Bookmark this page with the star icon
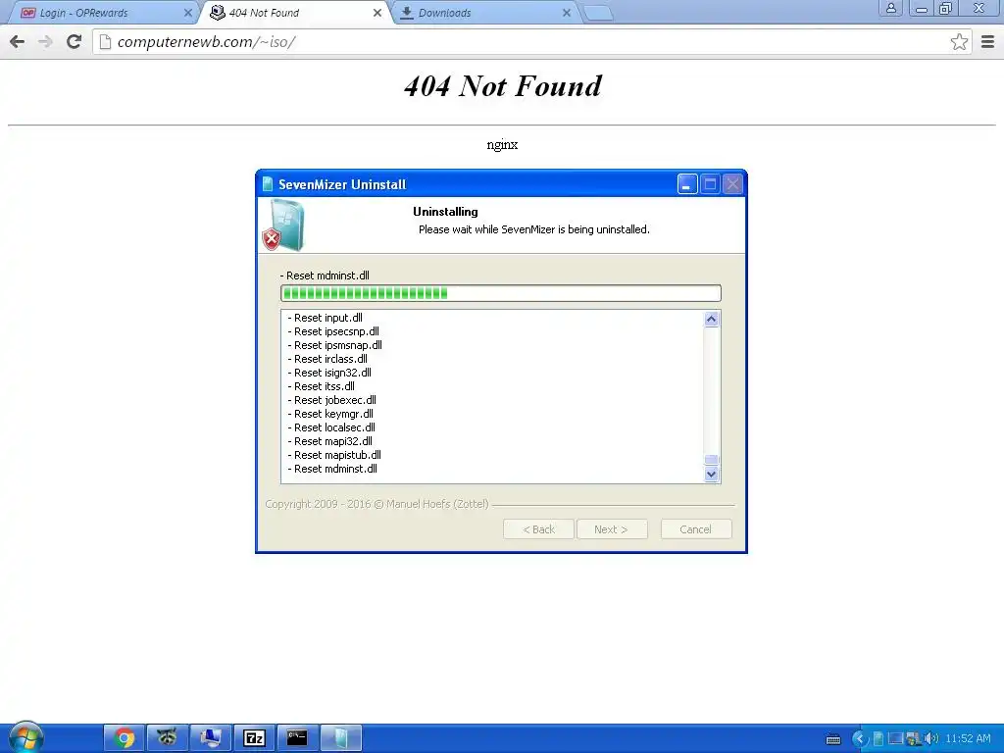Screen dimensions: 1004x753 pos(959,41)
